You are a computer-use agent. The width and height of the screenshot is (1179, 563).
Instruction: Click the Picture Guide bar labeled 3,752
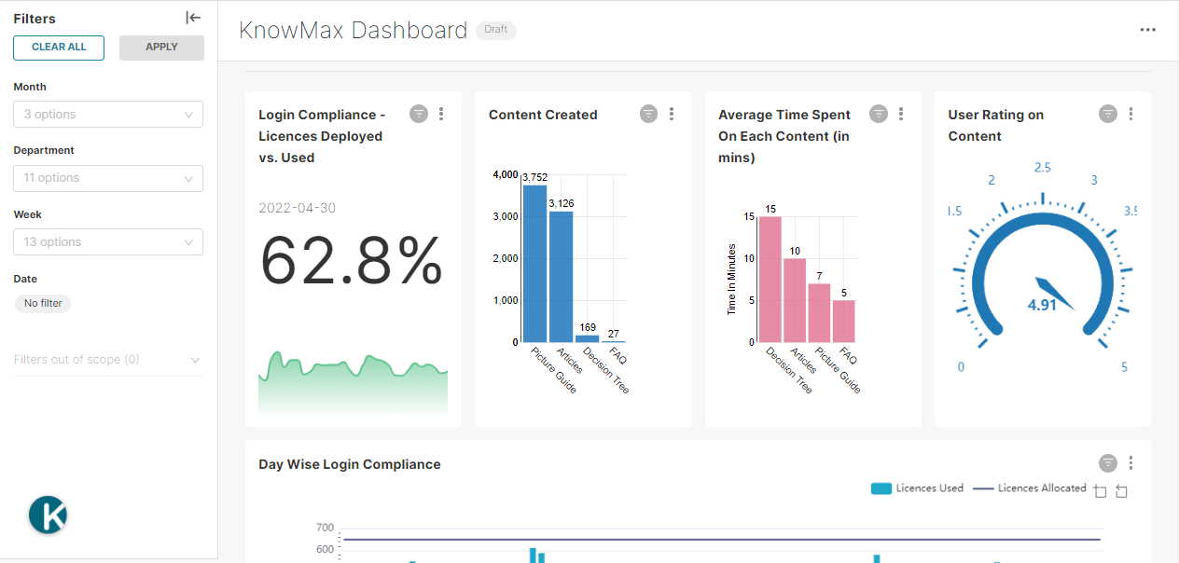click(534, 264)
